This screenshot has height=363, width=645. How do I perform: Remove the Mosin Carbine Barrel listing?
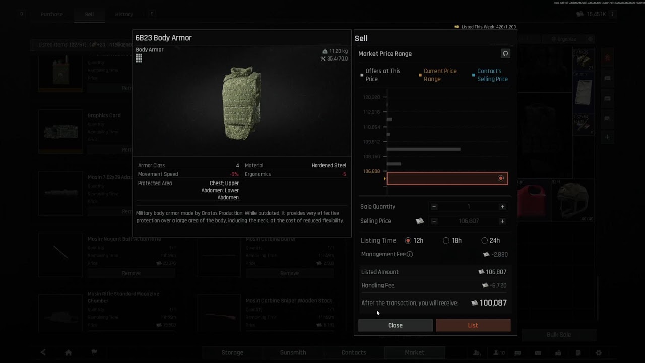click(x=289, y=273)
